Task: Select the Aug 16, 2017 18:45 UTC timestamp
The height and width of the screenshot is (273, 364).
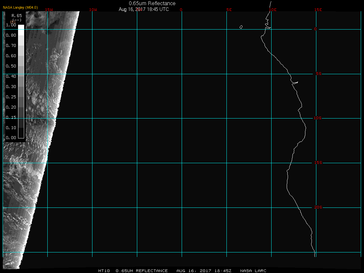Action: click(x=144, y=9)
